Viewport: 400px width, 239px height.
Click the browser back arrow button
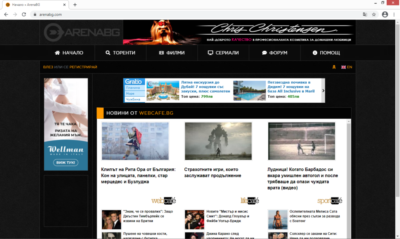[6, 14]
